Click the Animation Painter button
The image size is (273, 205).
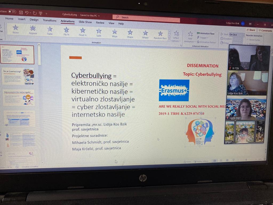pyautogui.click(x=206, y=42)
